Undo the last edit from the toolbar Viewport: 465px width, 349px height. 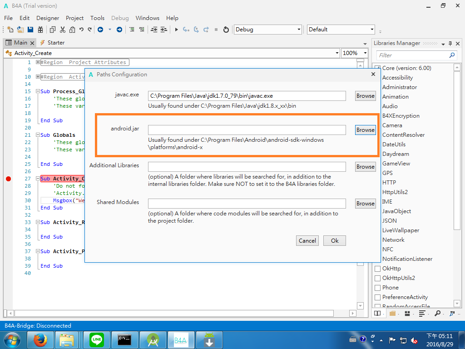pyautogui.click(x=81, y=30)
